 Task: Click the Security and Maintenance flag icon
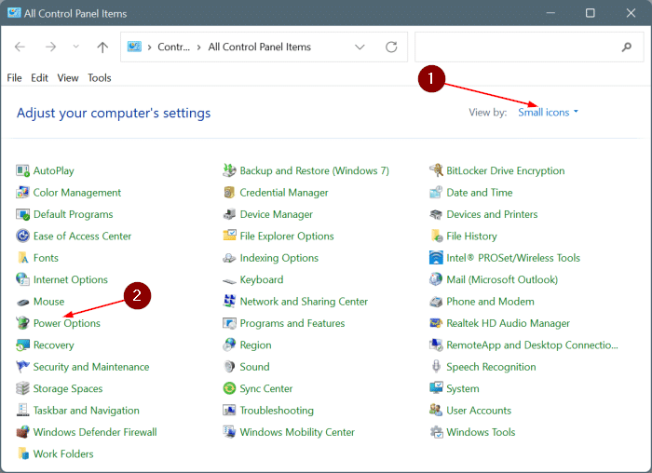tap(22, 367)
